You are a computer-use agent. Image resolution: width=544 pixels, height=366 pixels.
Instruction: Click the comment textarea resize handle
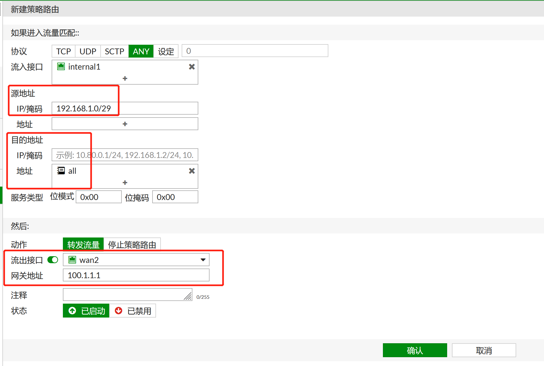click(x=188, y=296)
